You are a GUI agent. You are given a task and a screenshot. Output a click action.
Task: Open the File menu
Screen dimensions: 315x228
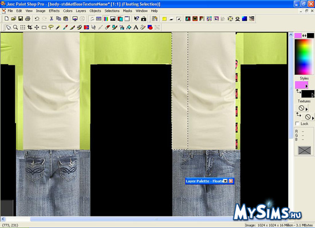pos(10,11)
